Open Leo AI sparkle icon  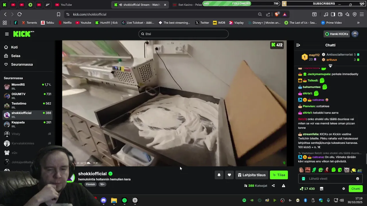(348, 14)
